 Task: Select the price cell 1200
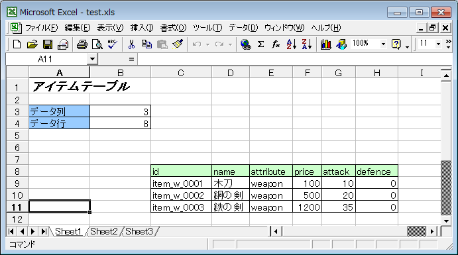307,207
